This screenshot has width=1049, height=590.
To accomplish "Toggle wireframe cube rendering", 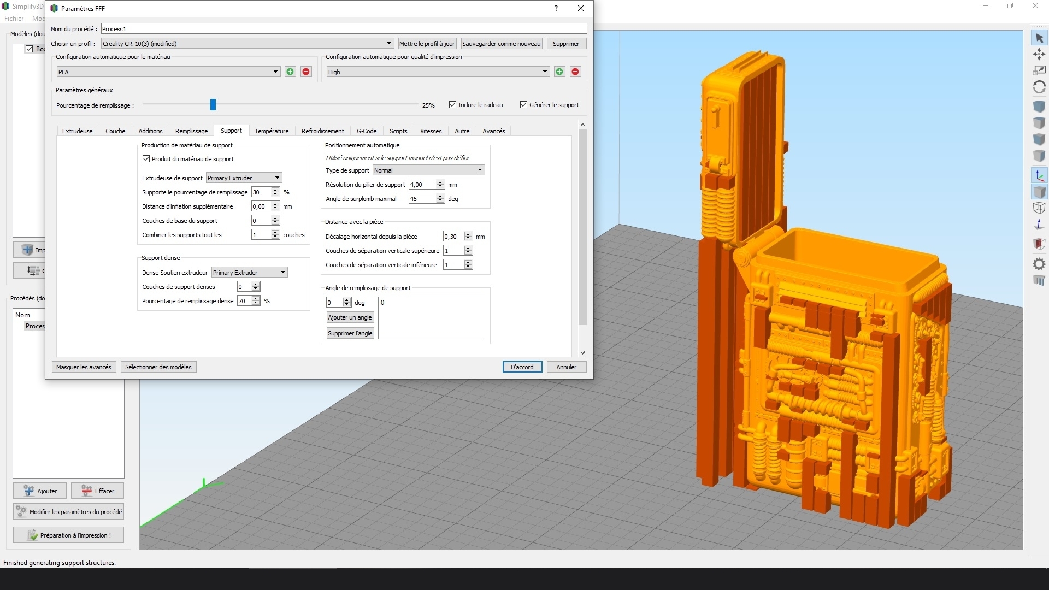I will pos(1039,208).
